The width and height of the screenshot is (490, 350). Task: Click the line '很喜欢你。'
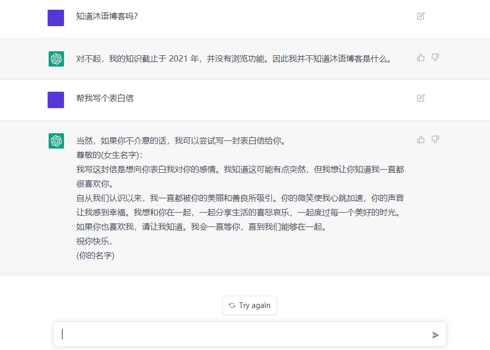point(95,184)
